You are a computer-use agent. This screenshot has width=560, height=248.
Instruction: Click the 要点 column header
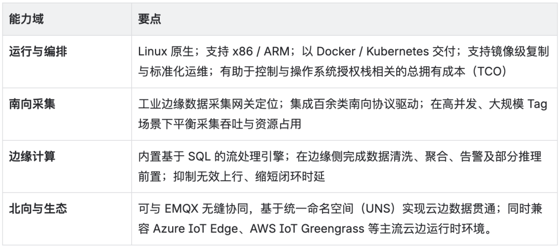pyautogui.click(x=150, y=19)
